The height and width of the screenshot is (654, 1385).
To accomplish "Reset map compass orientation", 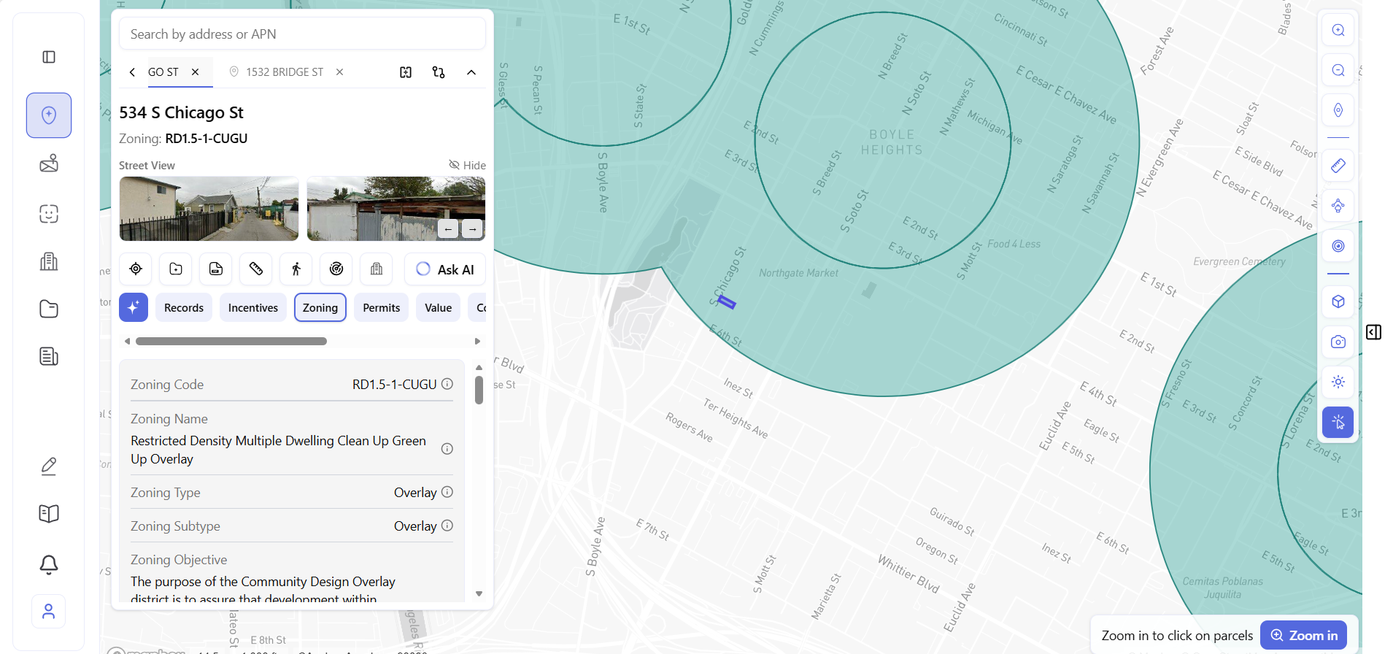I will click(x=1338, y=110).
